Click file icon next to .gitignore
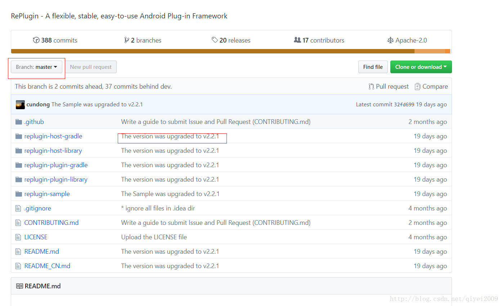This screenshot has height=306, width=502. [x=18, y=208]
